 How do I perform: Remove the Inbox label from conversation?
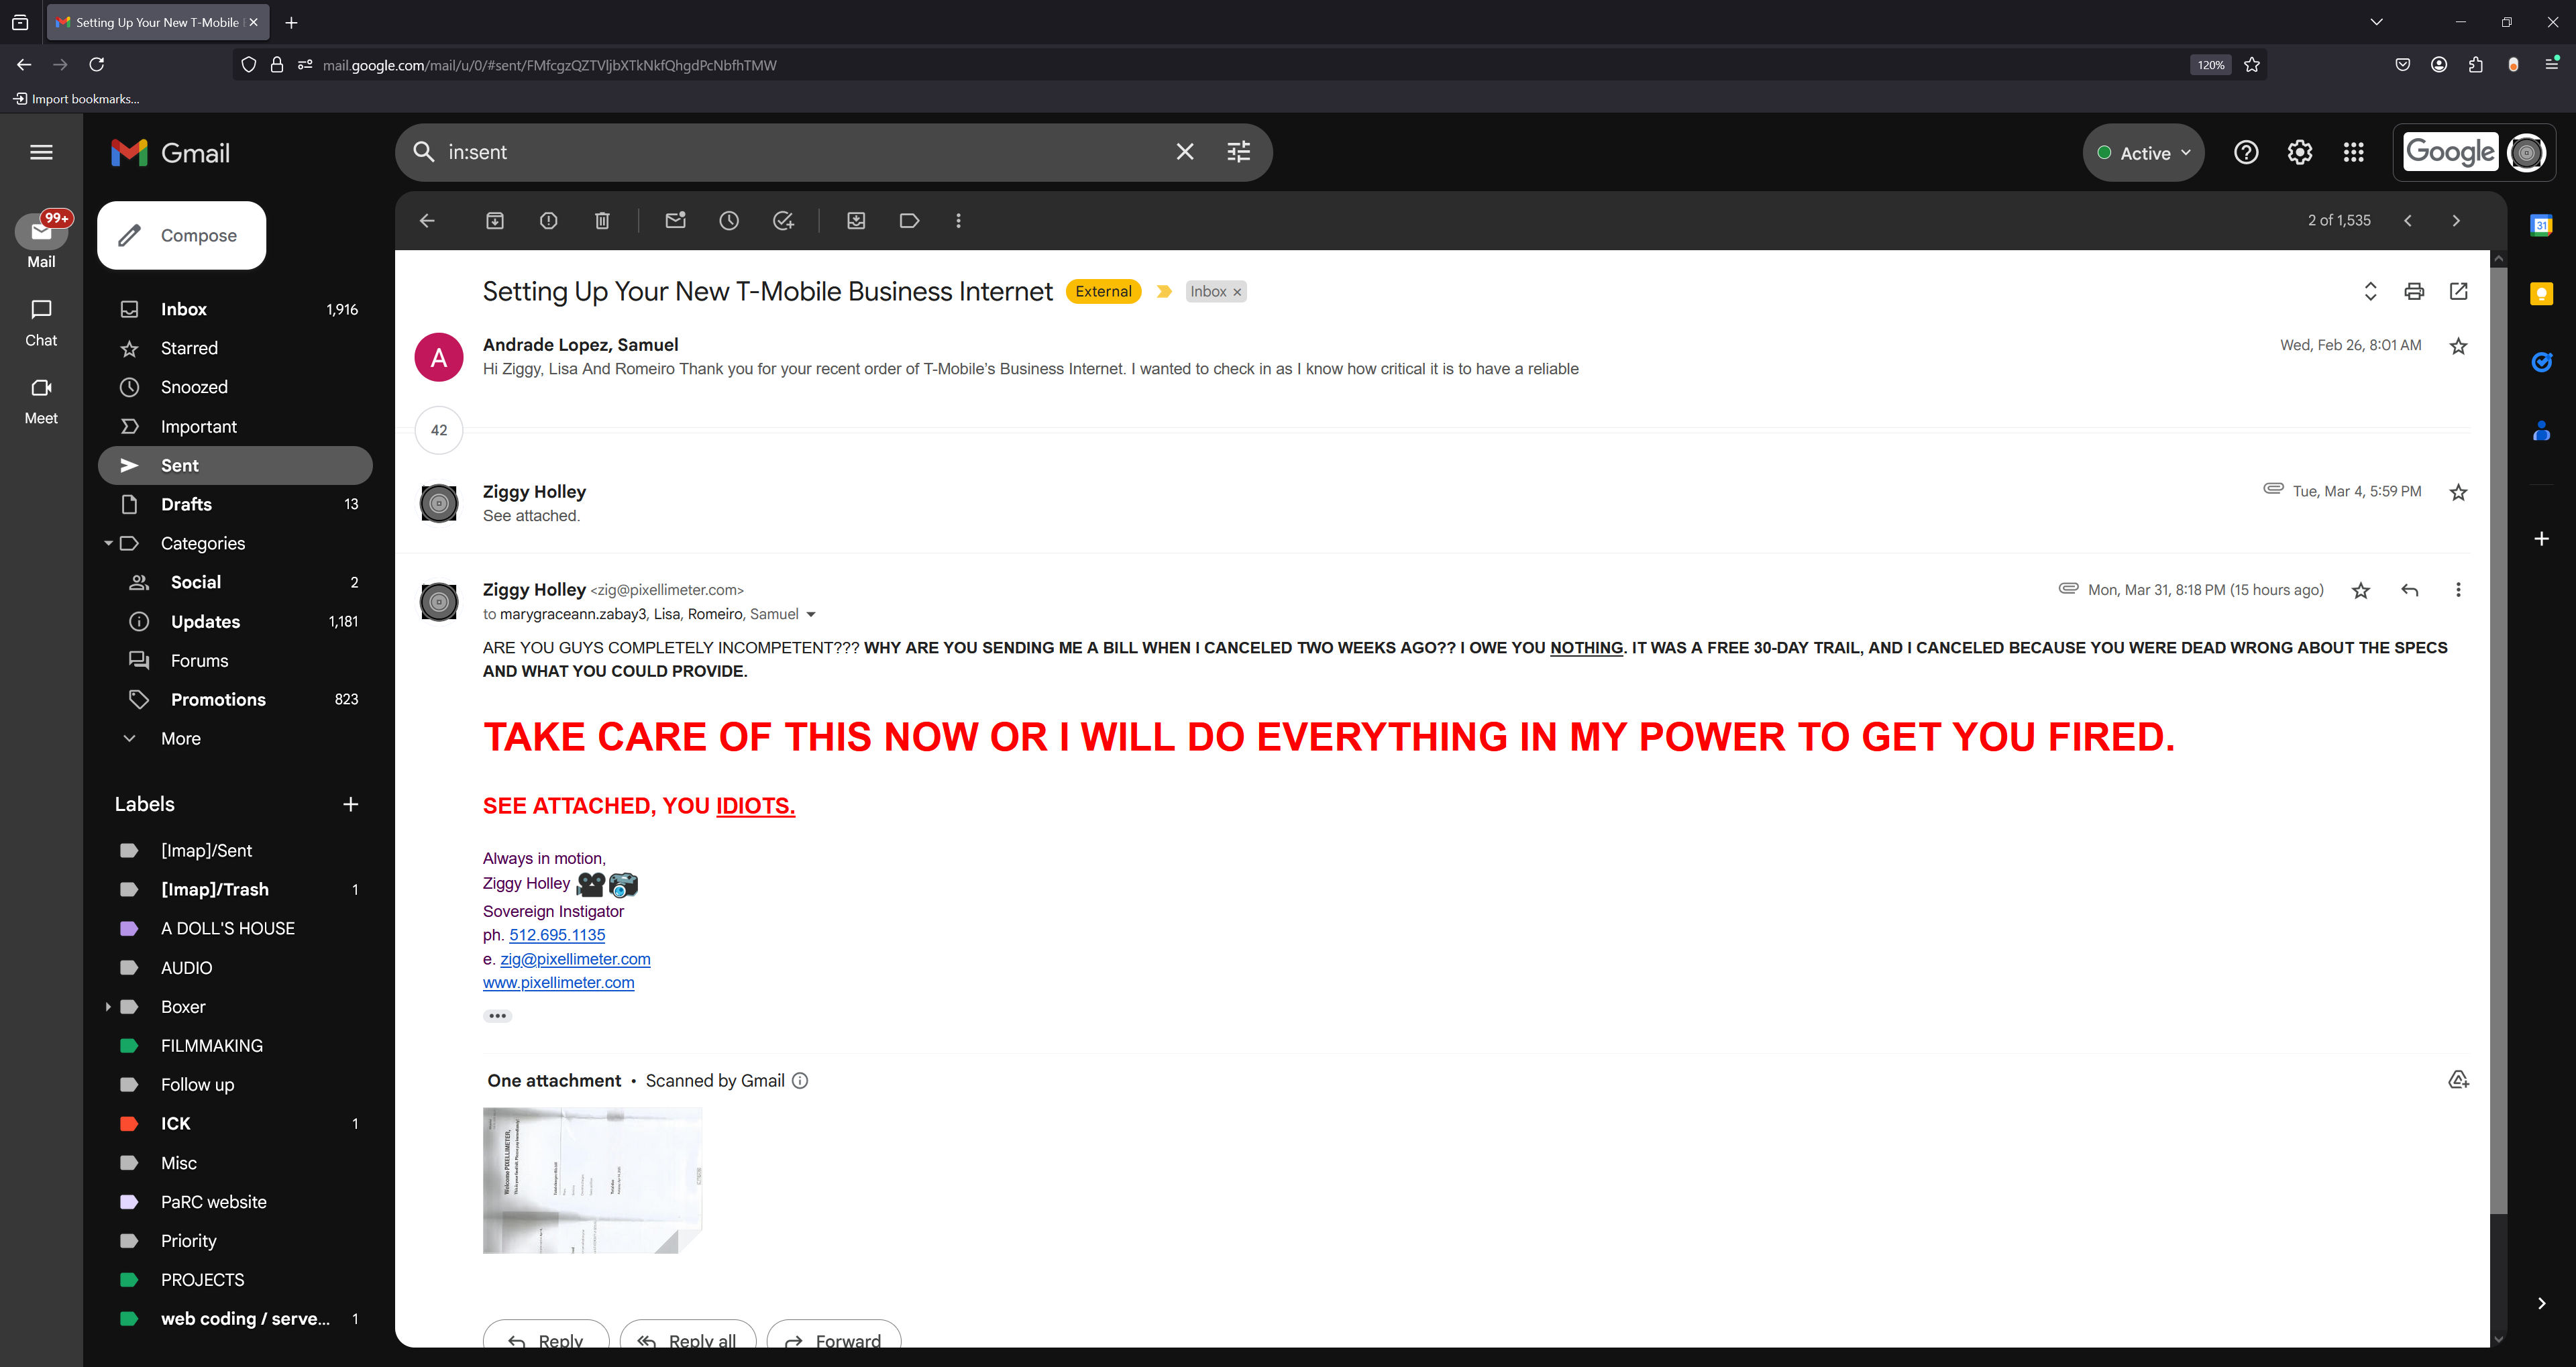click(1237, 292)
